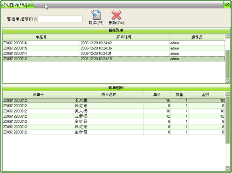Click down arrow of 暂挂账单 scrollbar
The image size is (232, 173).
(x=228, y=81)
